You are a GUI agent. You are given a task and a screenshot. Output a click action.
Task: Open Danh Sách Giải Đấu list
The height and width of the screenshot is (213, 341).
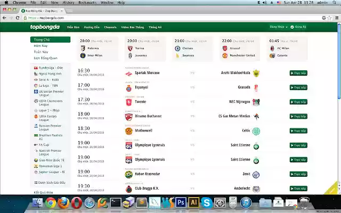pos(50,183)
